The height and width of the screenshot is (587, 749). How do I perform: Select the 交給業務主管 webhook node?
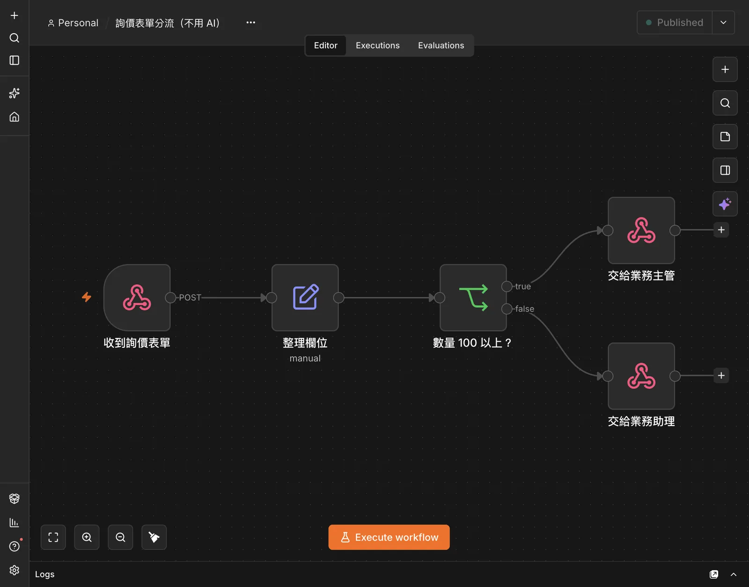(641, 230)
